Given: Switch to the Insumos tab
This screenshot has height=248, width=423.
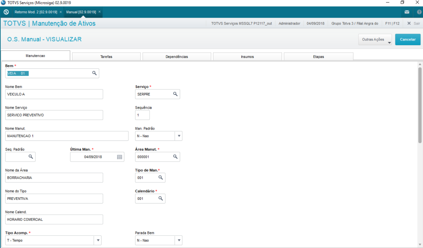Looking at the screenshot, I should point(247,56).
